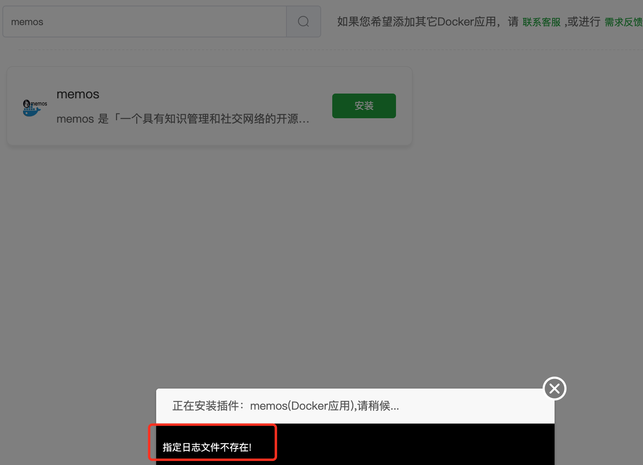
Task: Click the search magnifier icon button
Action: coord(304,21)
